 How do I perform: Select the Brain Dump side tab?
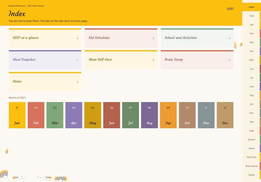click(x=251, y=166)
